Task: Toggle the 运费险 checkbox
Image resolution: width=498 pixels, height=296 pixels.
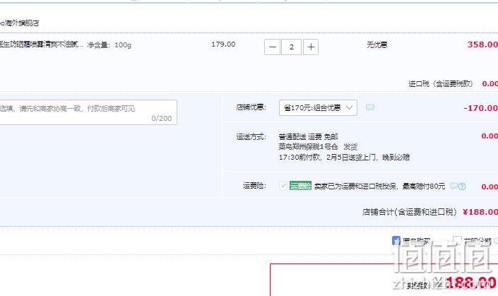Action: (x=283, y=186)
